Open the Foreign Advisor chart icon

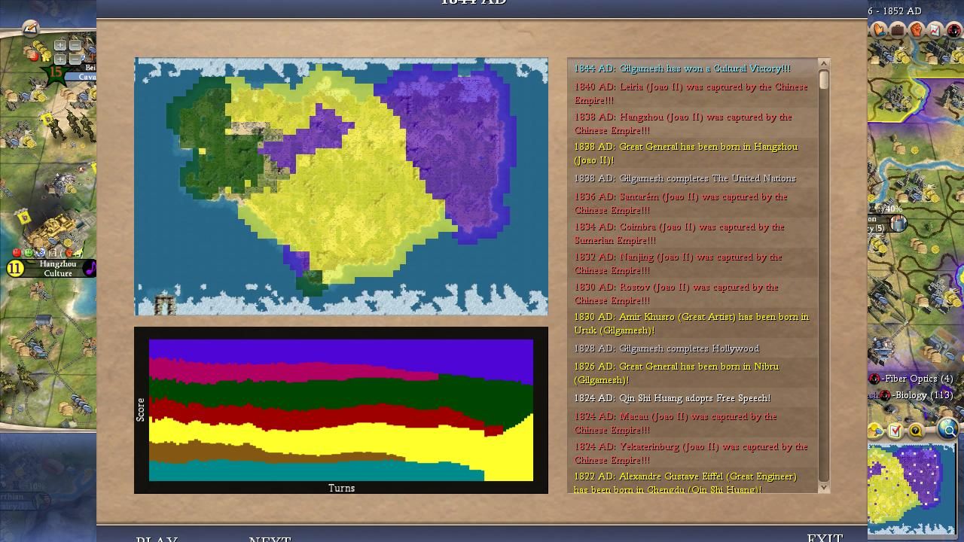pyautogui.click(x=935, y=30)
